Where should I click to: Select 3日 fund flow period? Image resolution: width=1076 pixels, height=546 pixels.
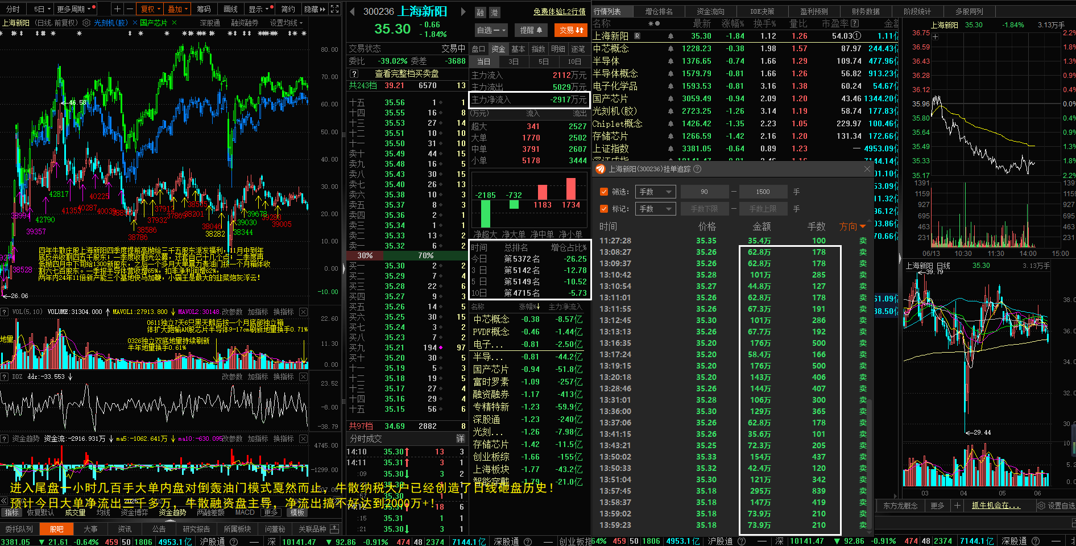point(513,61)
